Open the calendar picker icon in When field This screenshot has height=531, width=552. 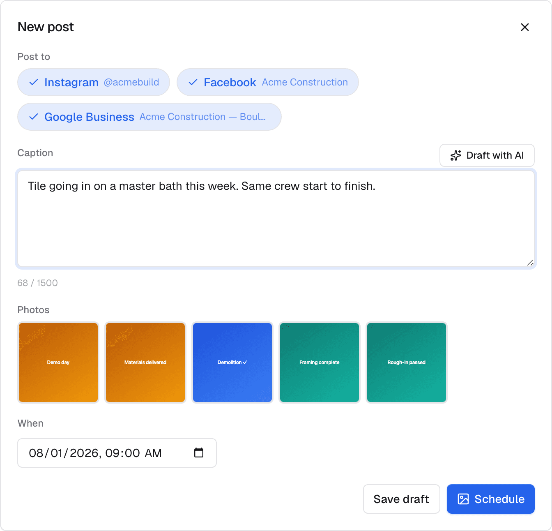199,453
